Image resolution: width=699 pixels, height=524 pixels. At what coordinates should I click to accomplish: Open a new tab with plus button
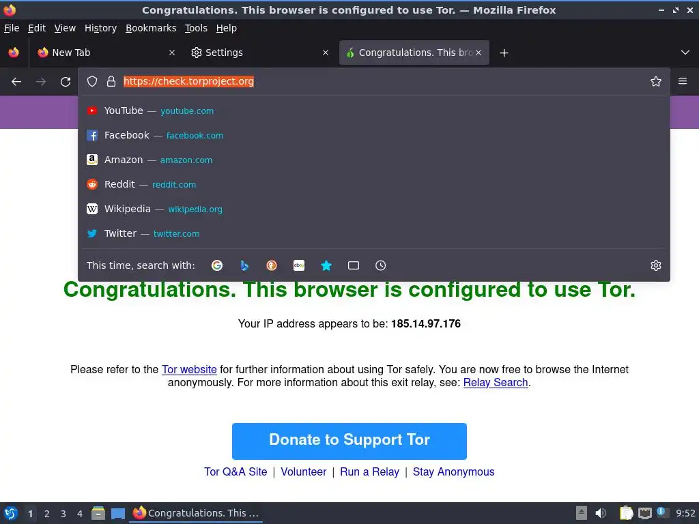[504, 53]
